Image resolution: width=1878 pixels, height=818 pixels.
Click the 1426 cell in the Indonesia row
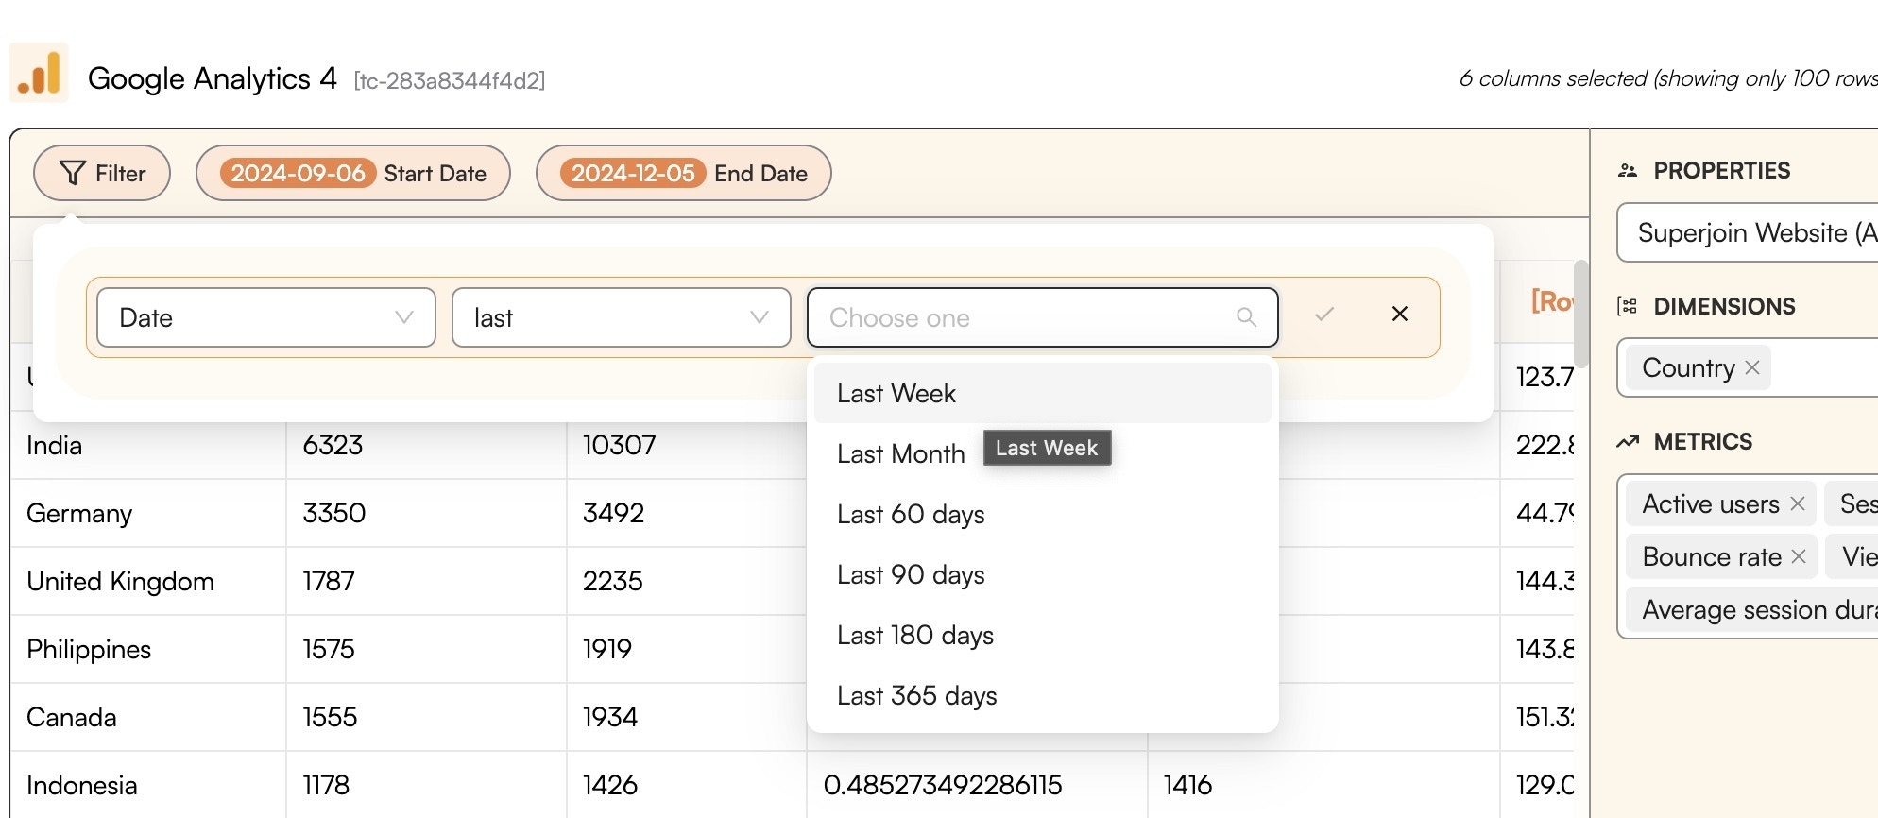pos(687,785)
